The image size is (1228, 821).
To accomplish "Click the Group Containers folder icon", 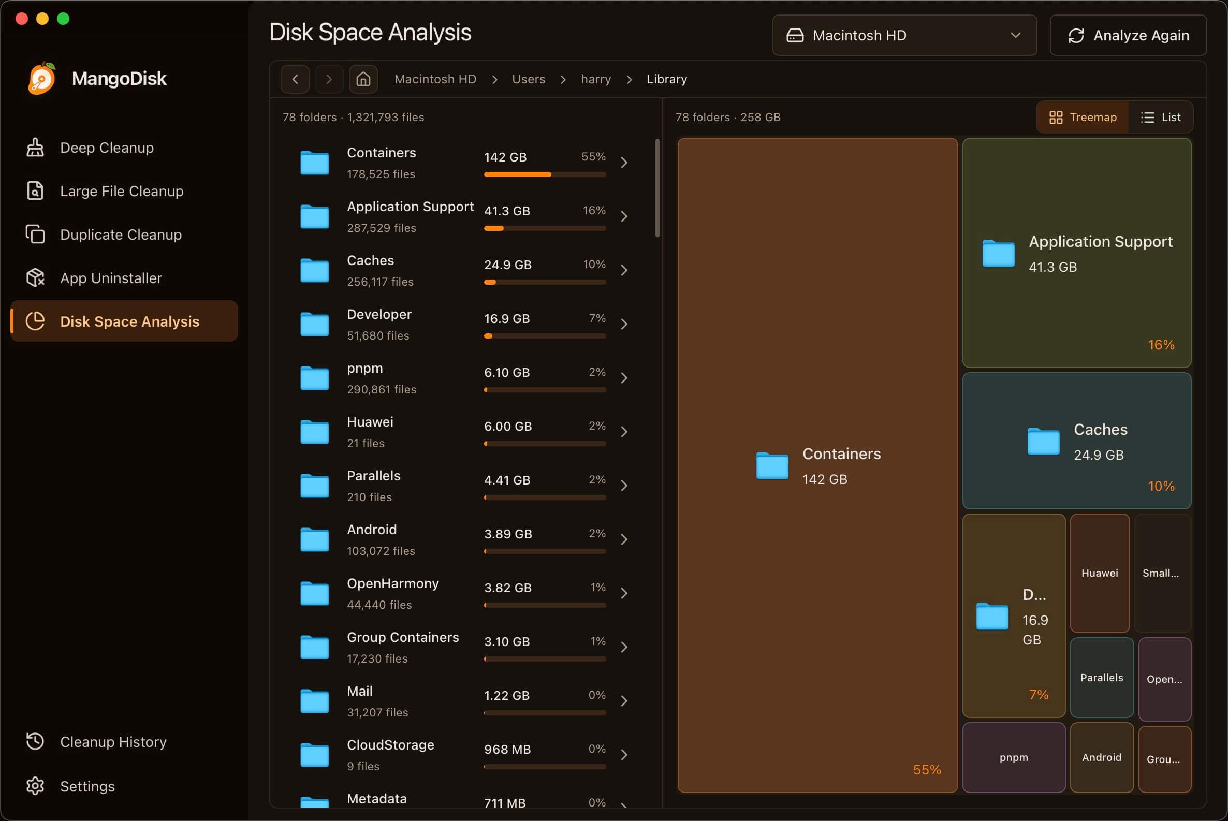I will coord(315,648).
